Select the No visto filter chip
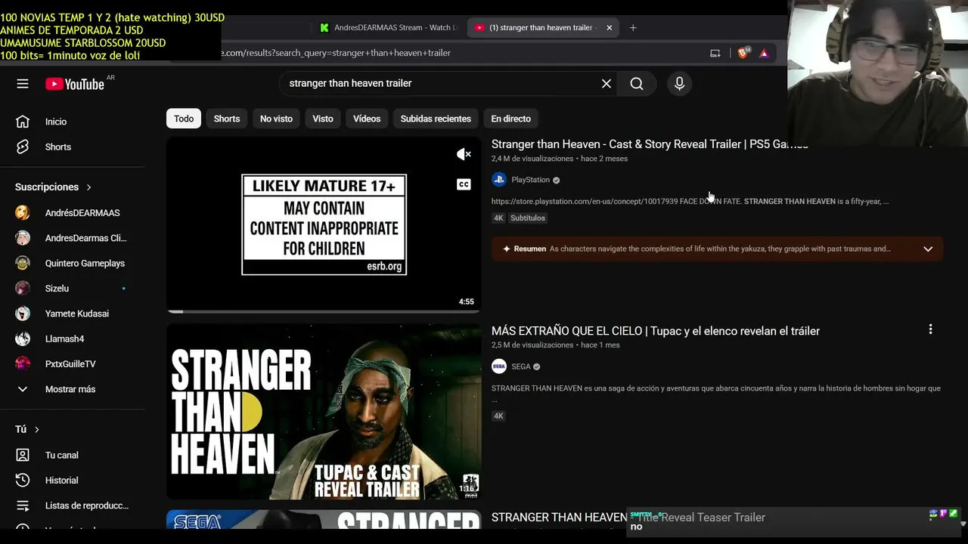The height and width of the screenshot is (544, 968). coord(276,119)
